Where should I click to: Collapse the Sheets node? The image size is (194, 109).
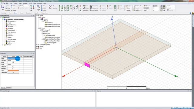[x=38, y=28]
